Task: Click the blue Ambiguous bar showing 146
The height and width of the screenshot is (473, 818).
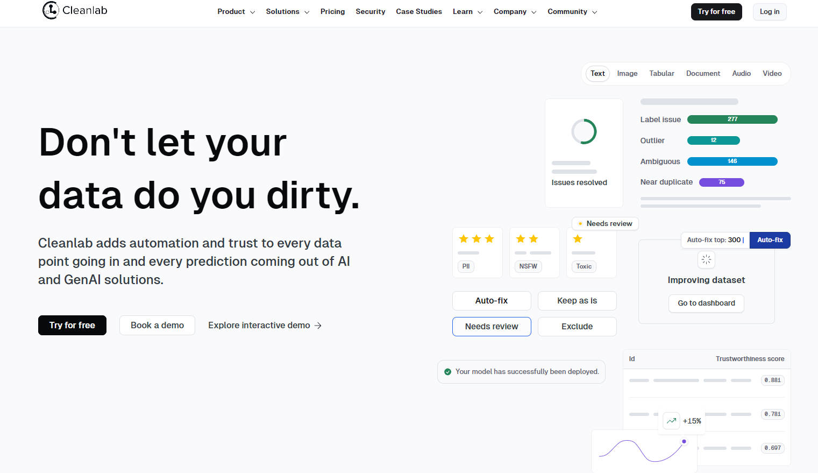Action: (x=732, y=161)
